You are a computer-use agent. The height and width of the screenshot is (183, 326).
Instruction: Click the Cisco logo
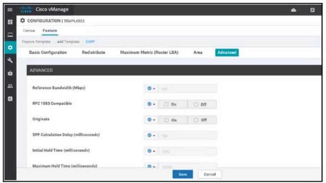click(x=26, y=9)
